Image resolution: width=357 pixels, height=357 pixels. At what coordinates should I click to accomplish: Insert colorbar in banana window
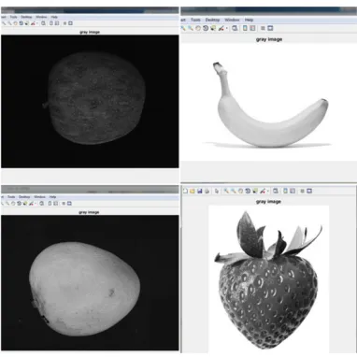click(x=245, y=28)
